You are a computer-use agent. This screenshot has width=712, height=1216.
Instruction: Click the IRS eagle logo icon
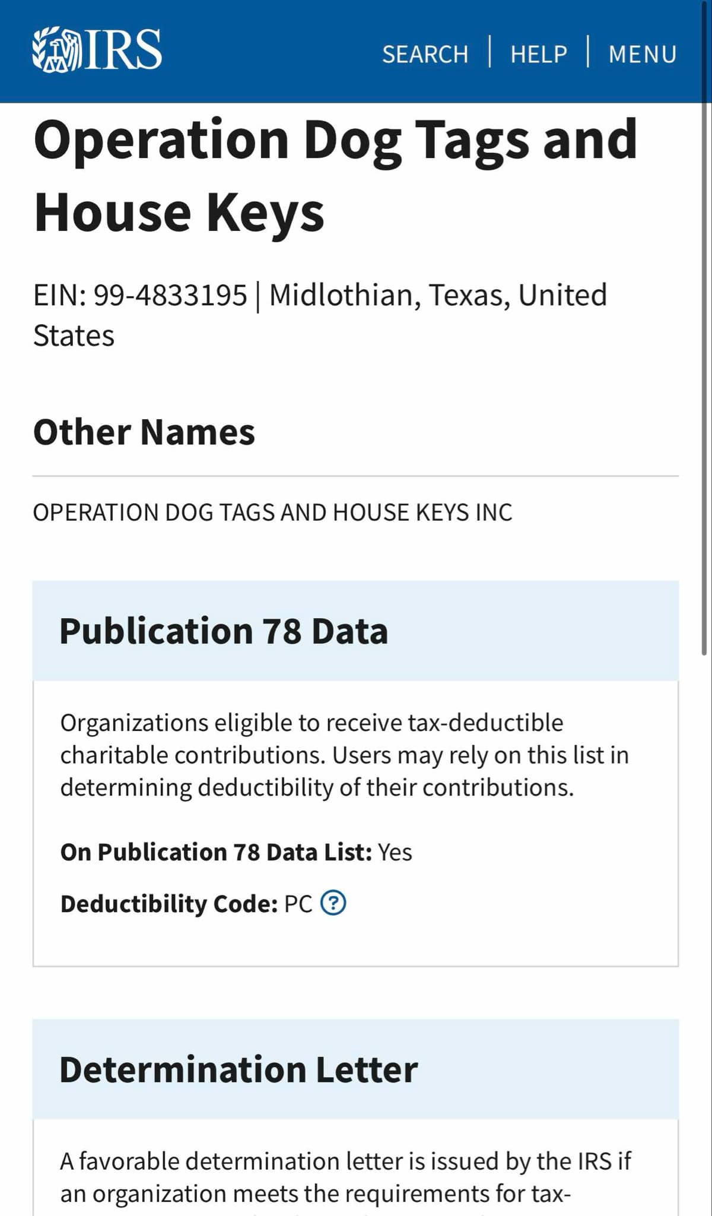click(55, 50)
